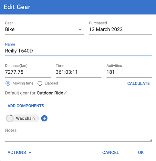Edit default gear activities with pencil icon
Screen dimensions: 156x161
pos(65,93)
